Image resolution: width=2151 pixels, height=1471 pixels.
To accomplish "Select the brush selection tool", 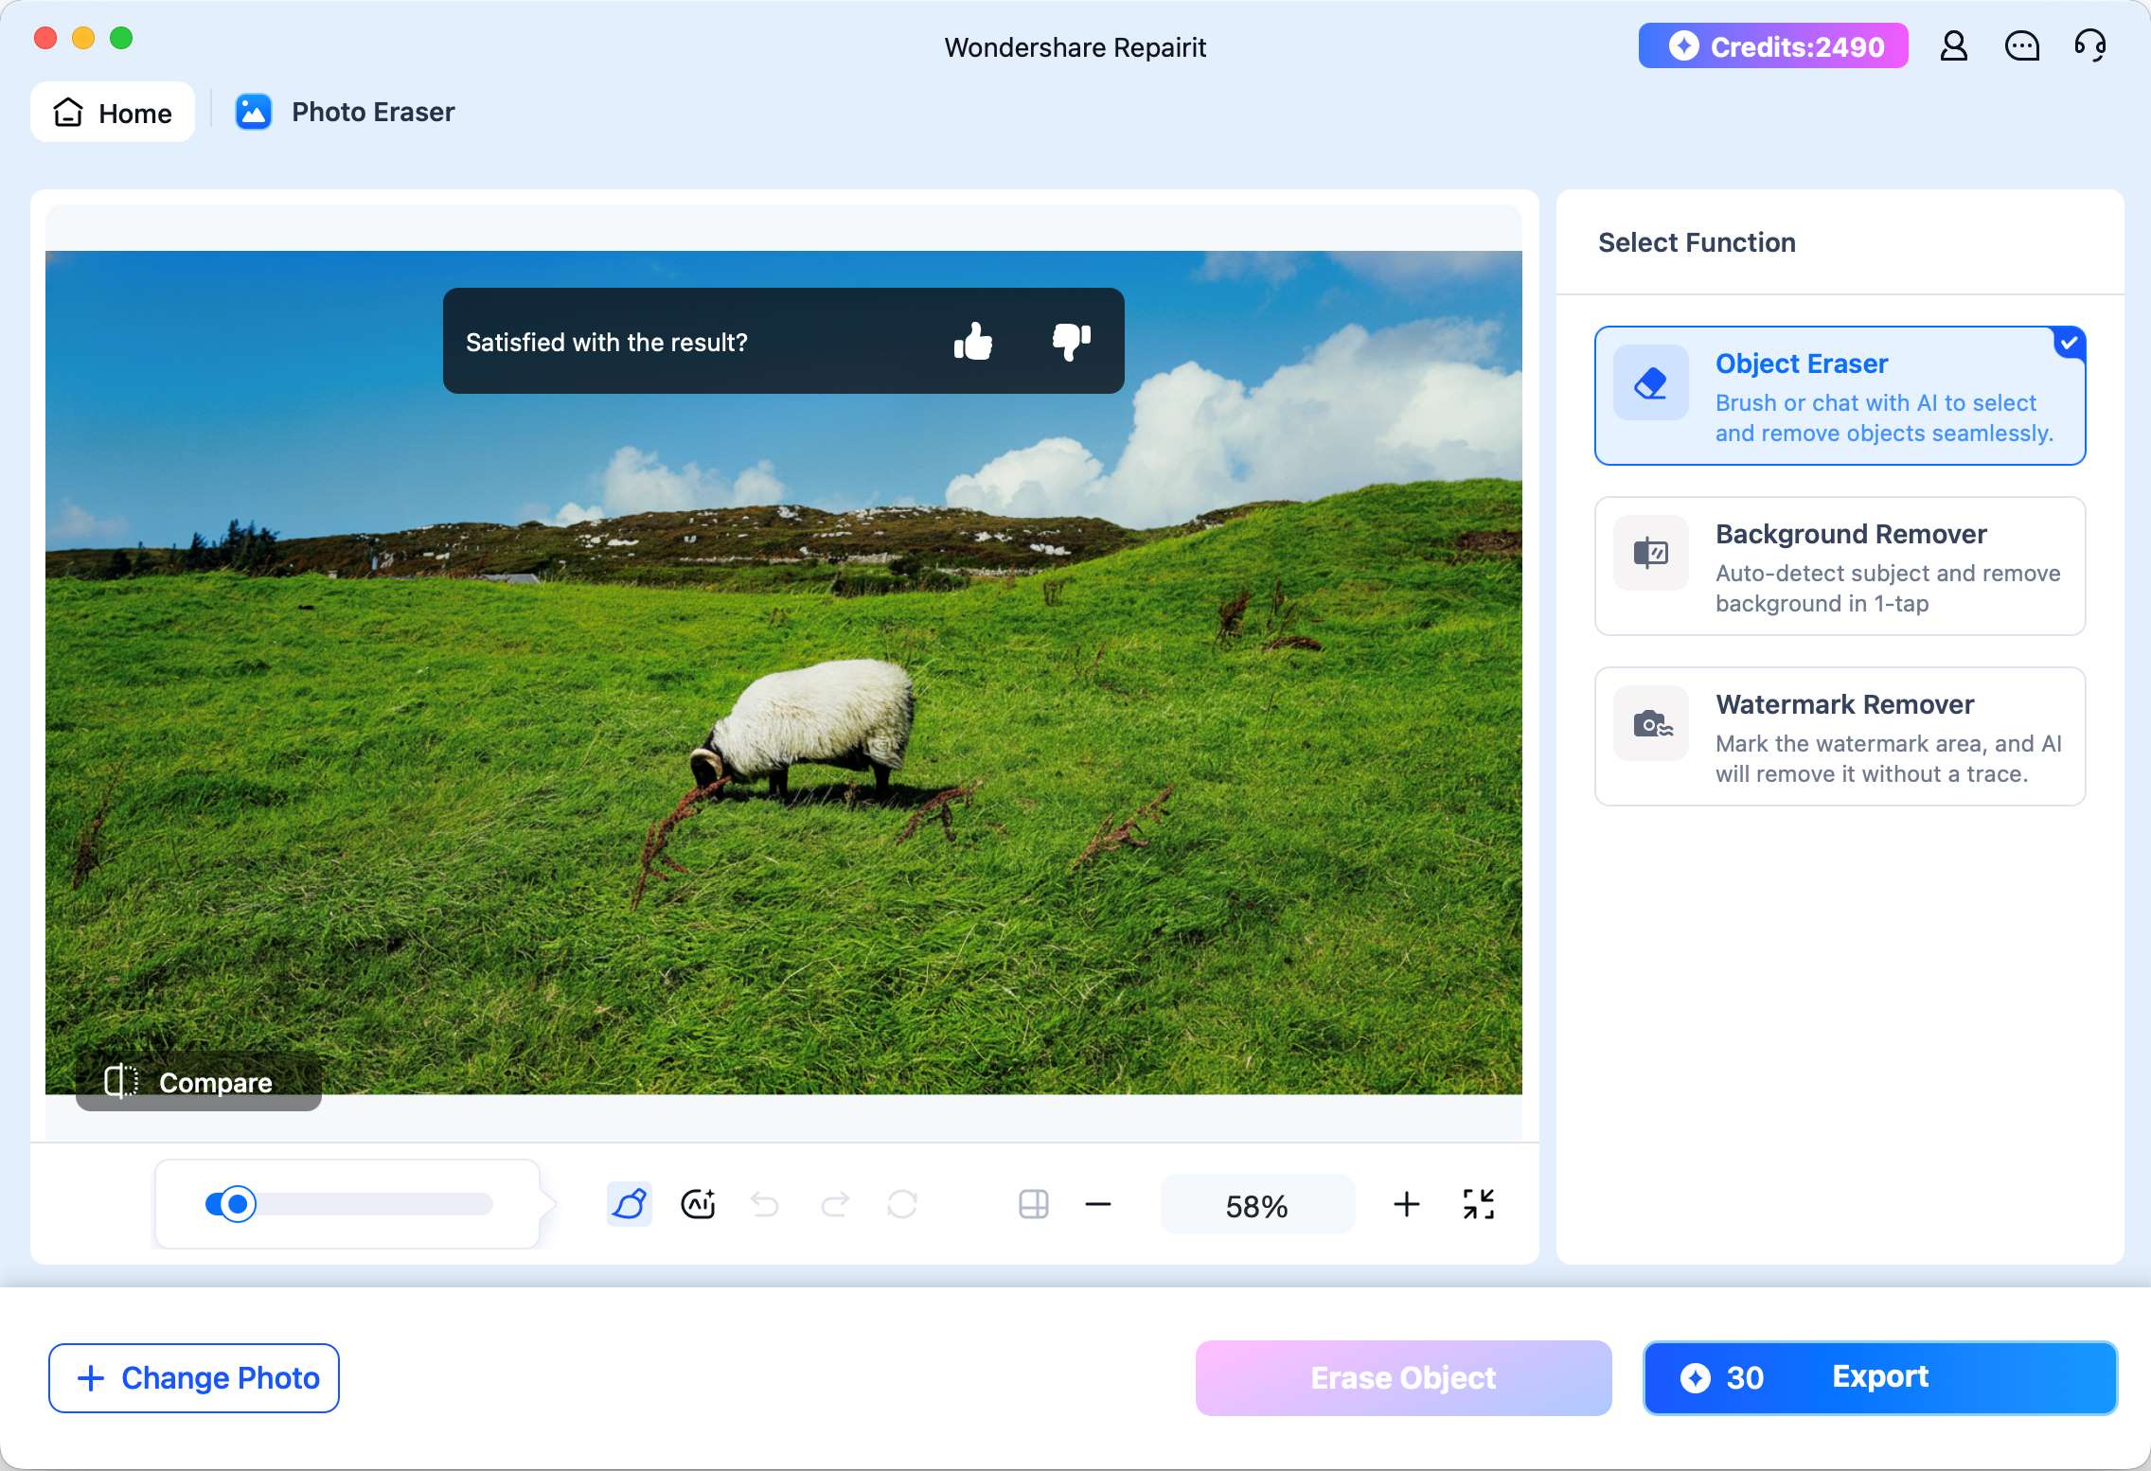I will pos(630,1204).
